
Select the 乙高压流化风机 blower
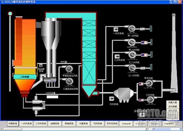point(69,82)
